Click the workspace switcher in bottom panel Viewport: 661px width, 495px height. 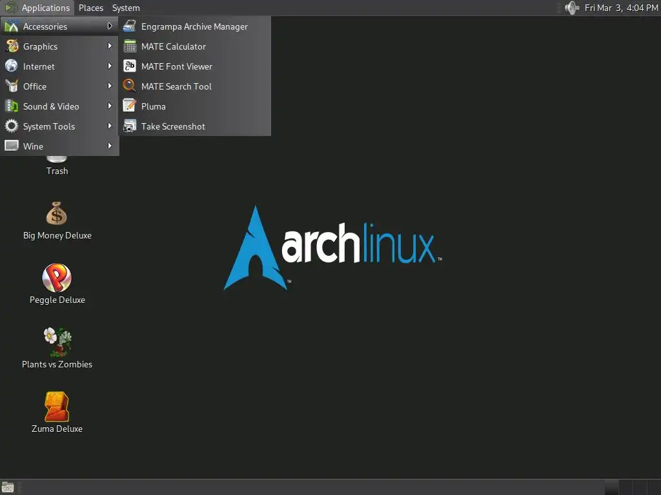click(x=633, y=487)
